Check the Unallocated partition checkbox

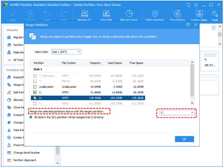tap(35, 87)
